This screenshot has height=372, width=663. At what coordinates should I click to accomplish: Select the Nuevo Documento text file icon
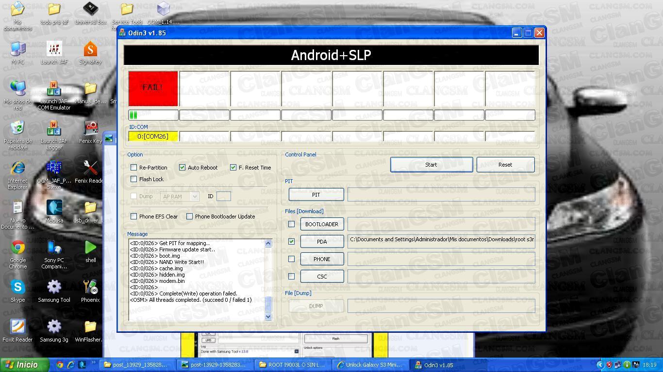[18, 215]
